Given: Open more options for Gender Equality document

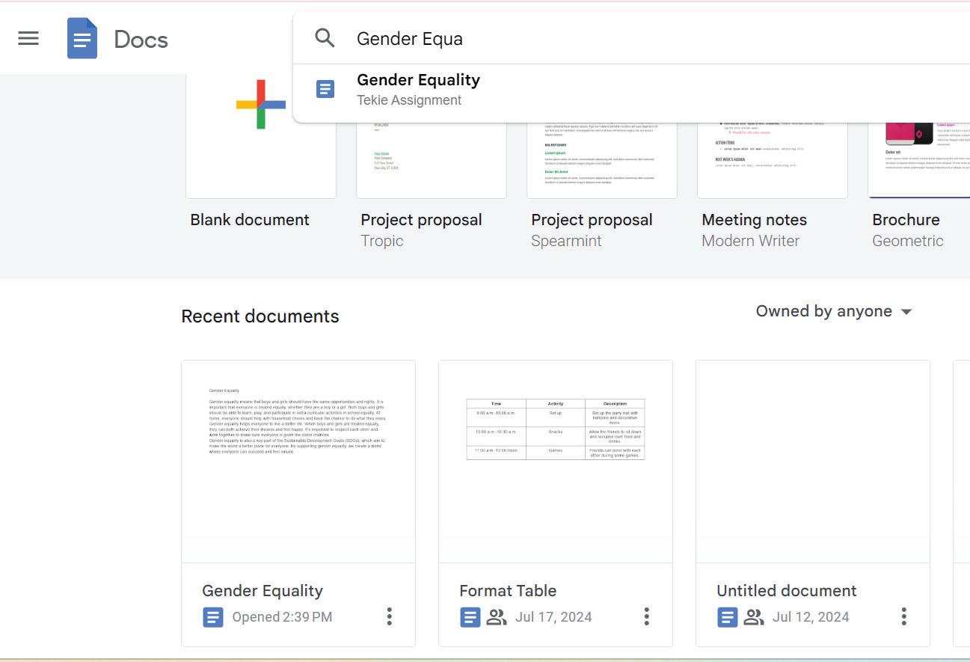Looking at the screenshot, I should coord(389,616).
